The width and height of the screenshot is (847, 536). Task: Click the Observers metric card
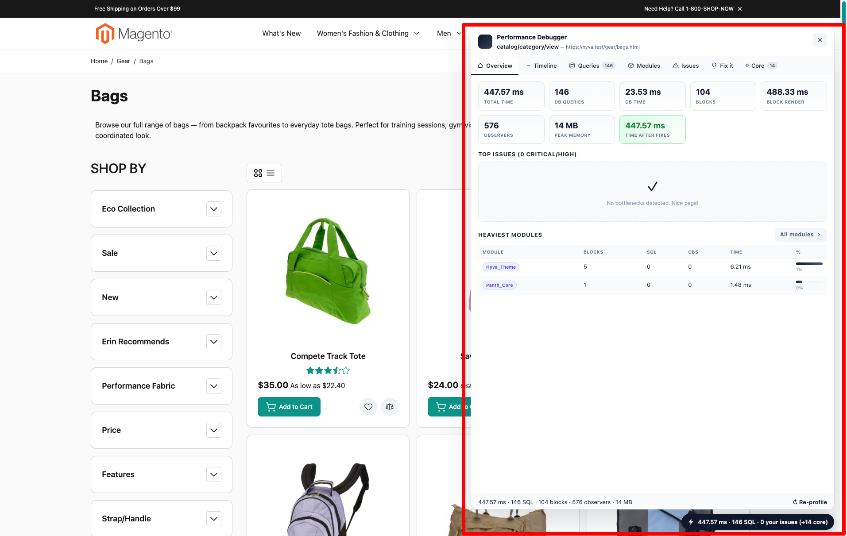click(x=511, y=129)
